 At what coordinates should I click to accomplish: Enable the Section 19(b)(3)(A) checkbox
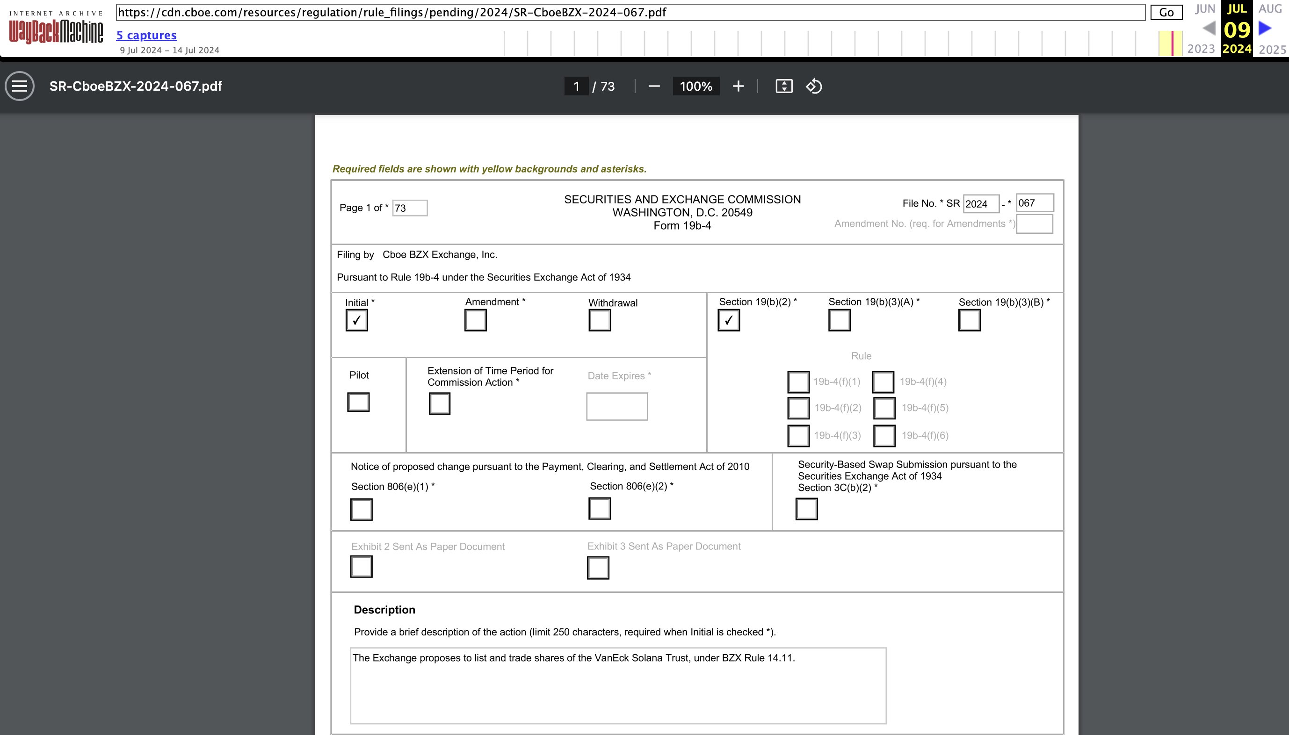pyautogui.click(x=839, y=320)
